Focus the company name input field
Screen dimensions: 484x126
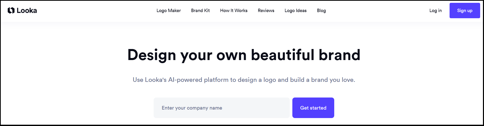221,108
